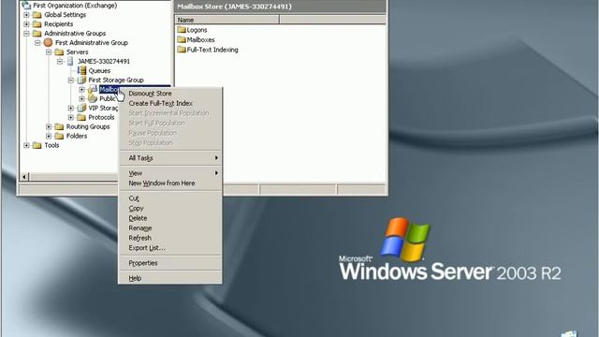
Task: Select the Routing Groups label
Action: 88,126
